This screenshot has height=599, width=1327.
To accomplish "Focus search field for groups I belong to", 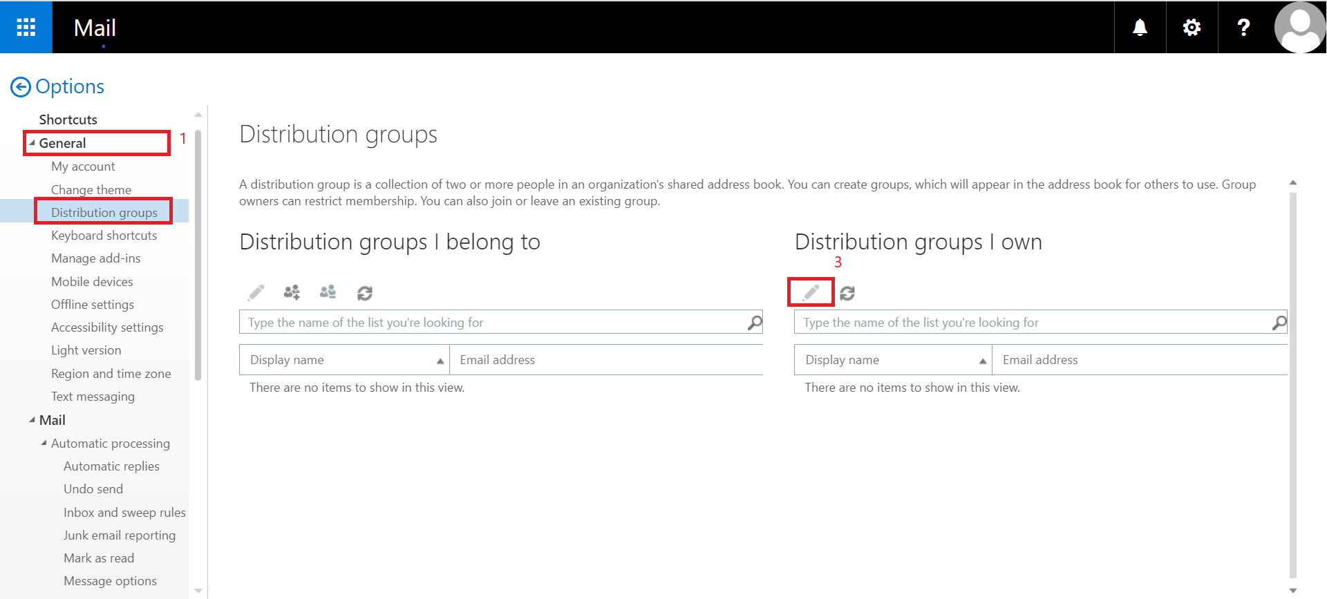I will [492, 323].
